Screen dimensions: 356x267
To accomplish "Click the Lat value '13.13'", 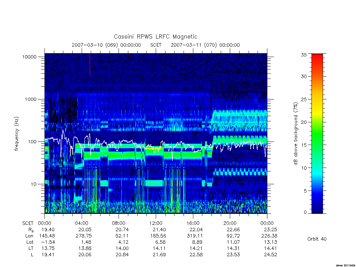I will point(270,242).
